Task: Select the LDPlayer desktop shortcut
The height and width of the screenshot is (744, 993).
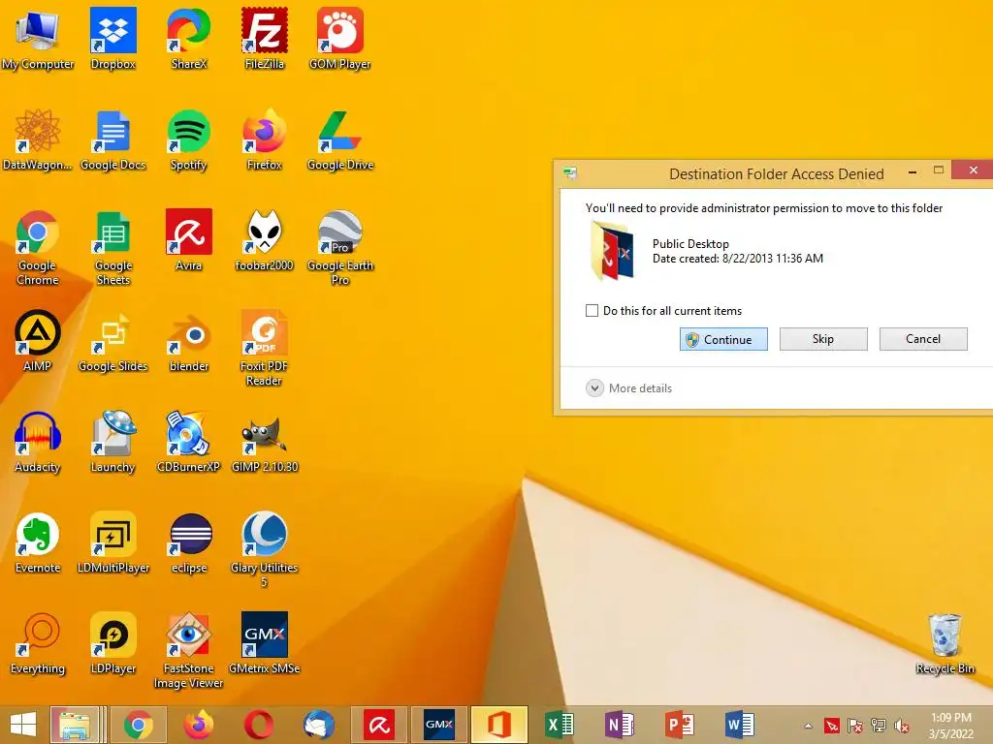Action: 112,644
